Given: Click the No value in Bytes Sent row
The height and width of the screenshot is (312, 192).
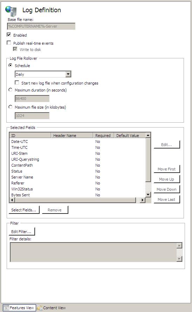Looking at the screenshot, I should tap(98, 195).
